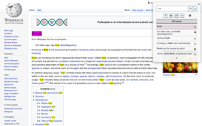Image resolution: width=202 pixels, height=126 pixels.
Task: Click the 'fruit' search input field
Action: (x=172, y=9)
